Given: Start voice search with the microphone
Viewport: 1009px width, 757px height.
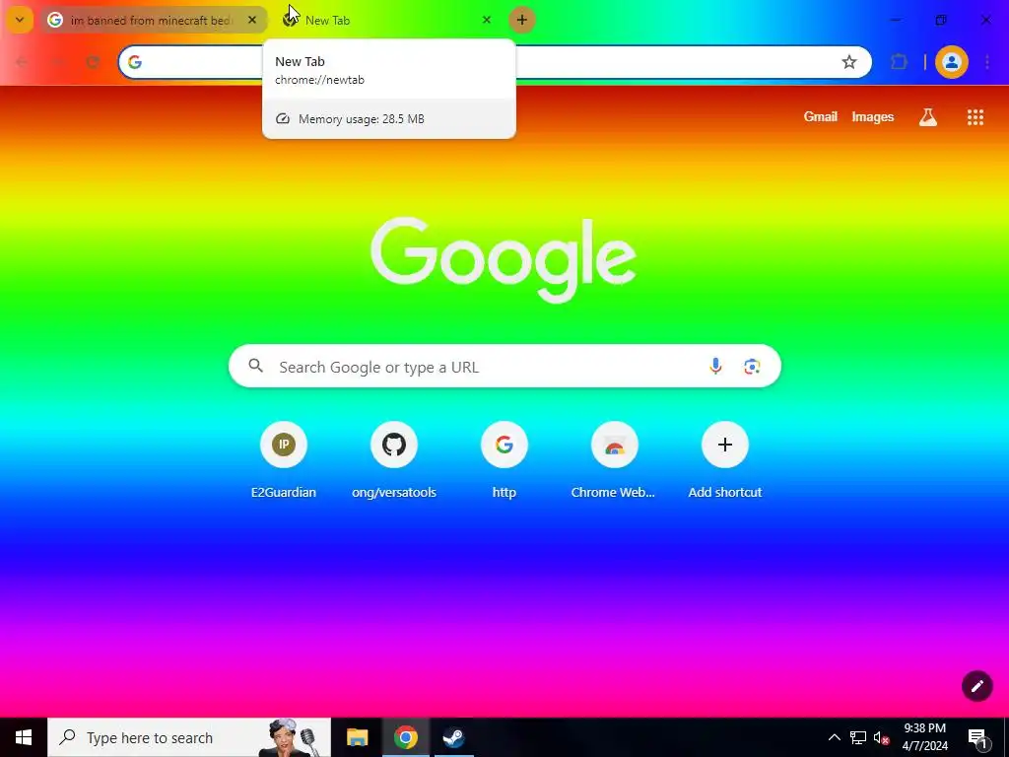Looking at the screenshot, I should pos(715,367).
